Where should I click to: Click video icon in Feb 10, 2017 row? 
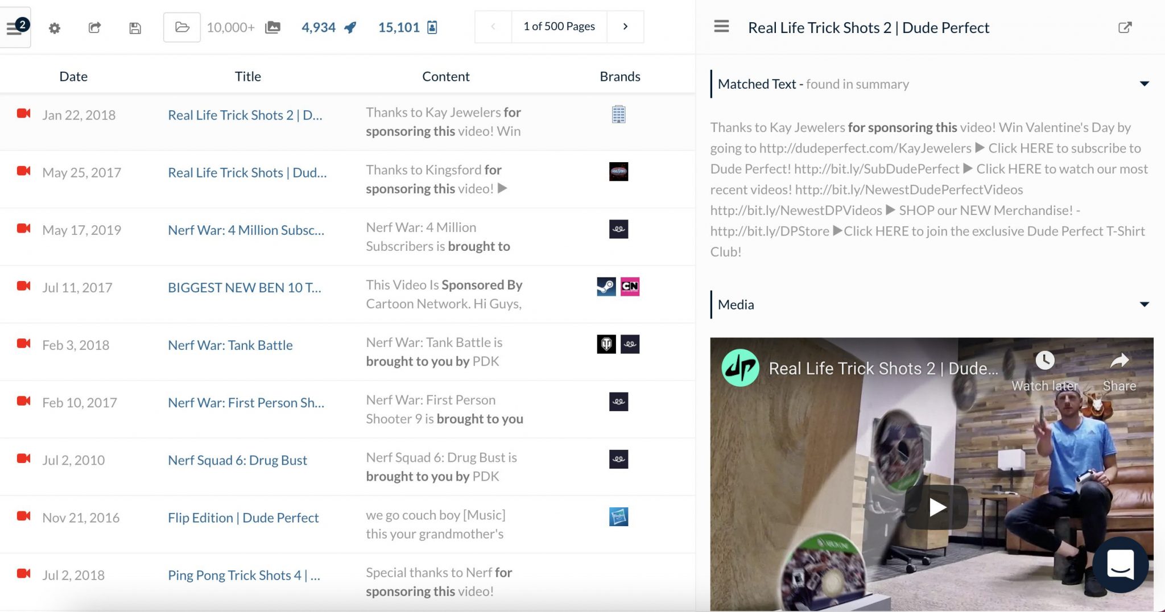click(23, 400)
